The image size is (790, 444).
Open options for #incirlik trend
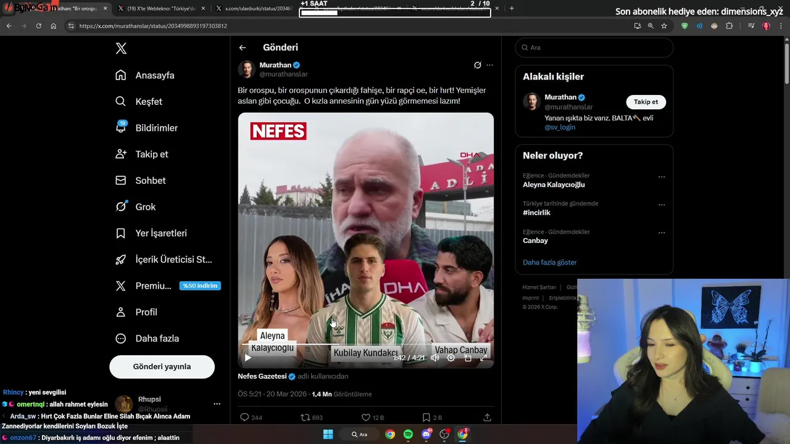(662, 205)
